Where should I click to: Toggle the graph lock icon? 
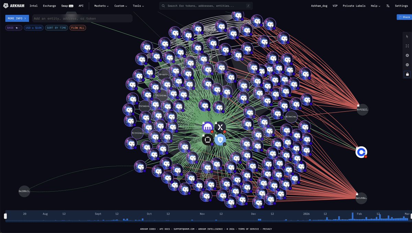point(407,74)
